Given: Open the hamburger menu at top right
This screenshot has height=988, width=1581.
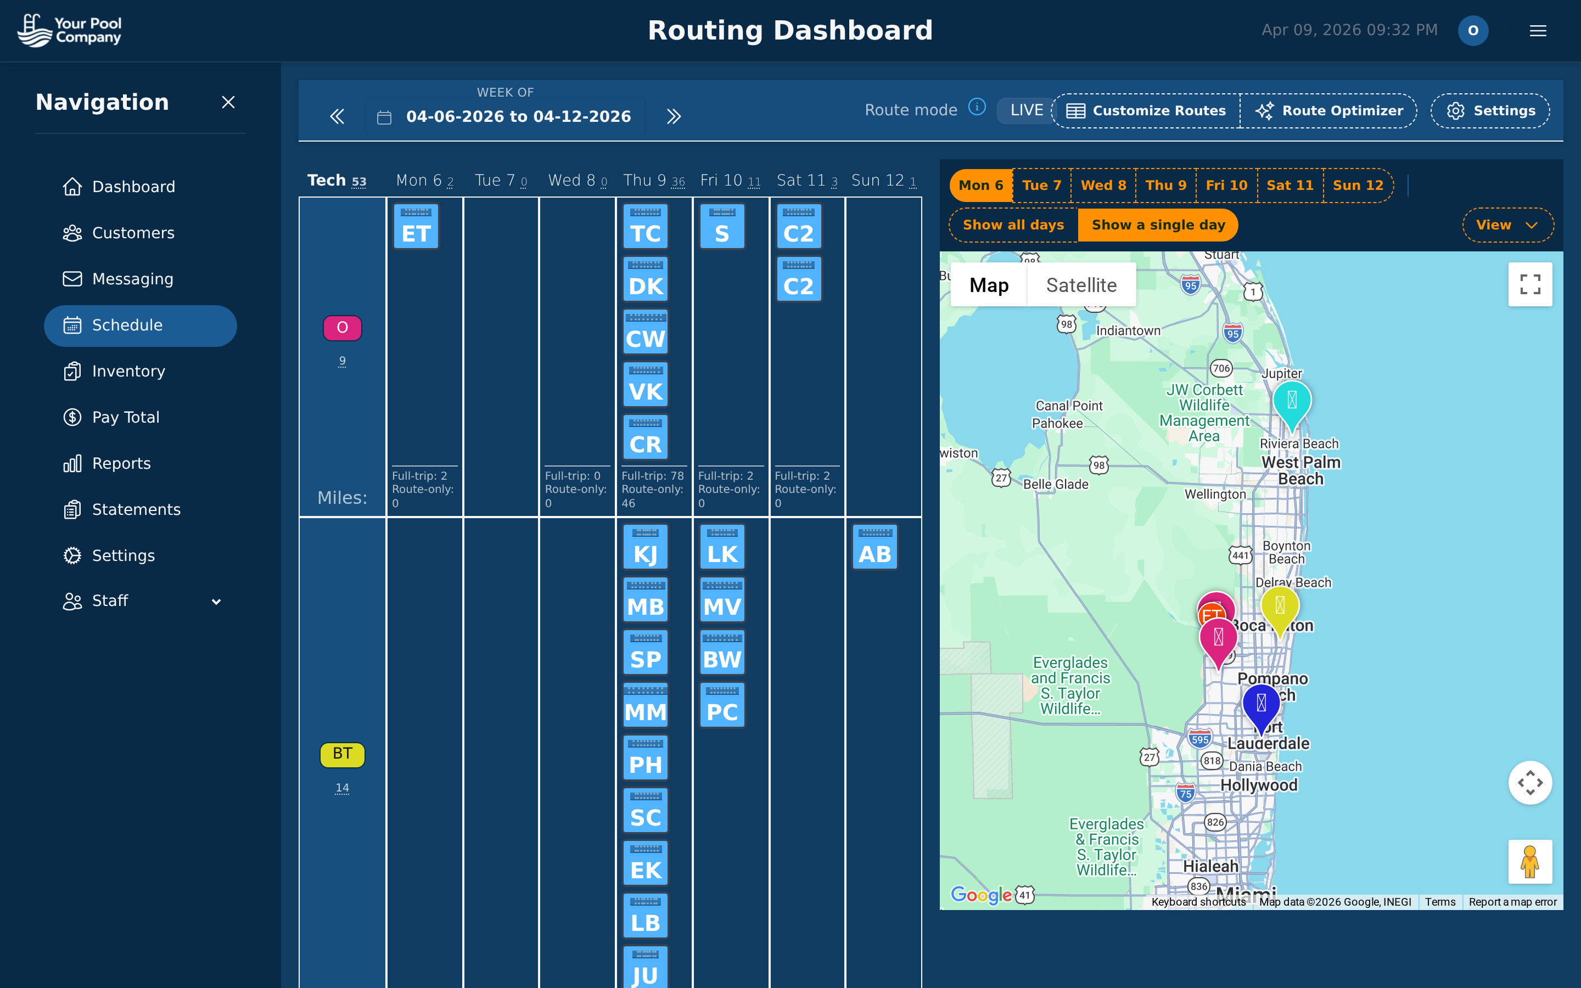Looking at the screenshot, I should (1539, 30).
